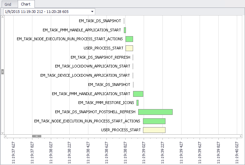Image resolution: width=245 pixels, height=165 pixels.
Task: Click the 11:19:39 027 time axis label
Action: (144, 152)
